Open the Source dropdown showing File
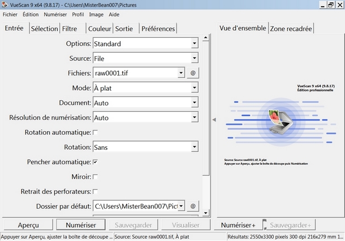The height and width of the screenshot is (241, 345). 145,58
